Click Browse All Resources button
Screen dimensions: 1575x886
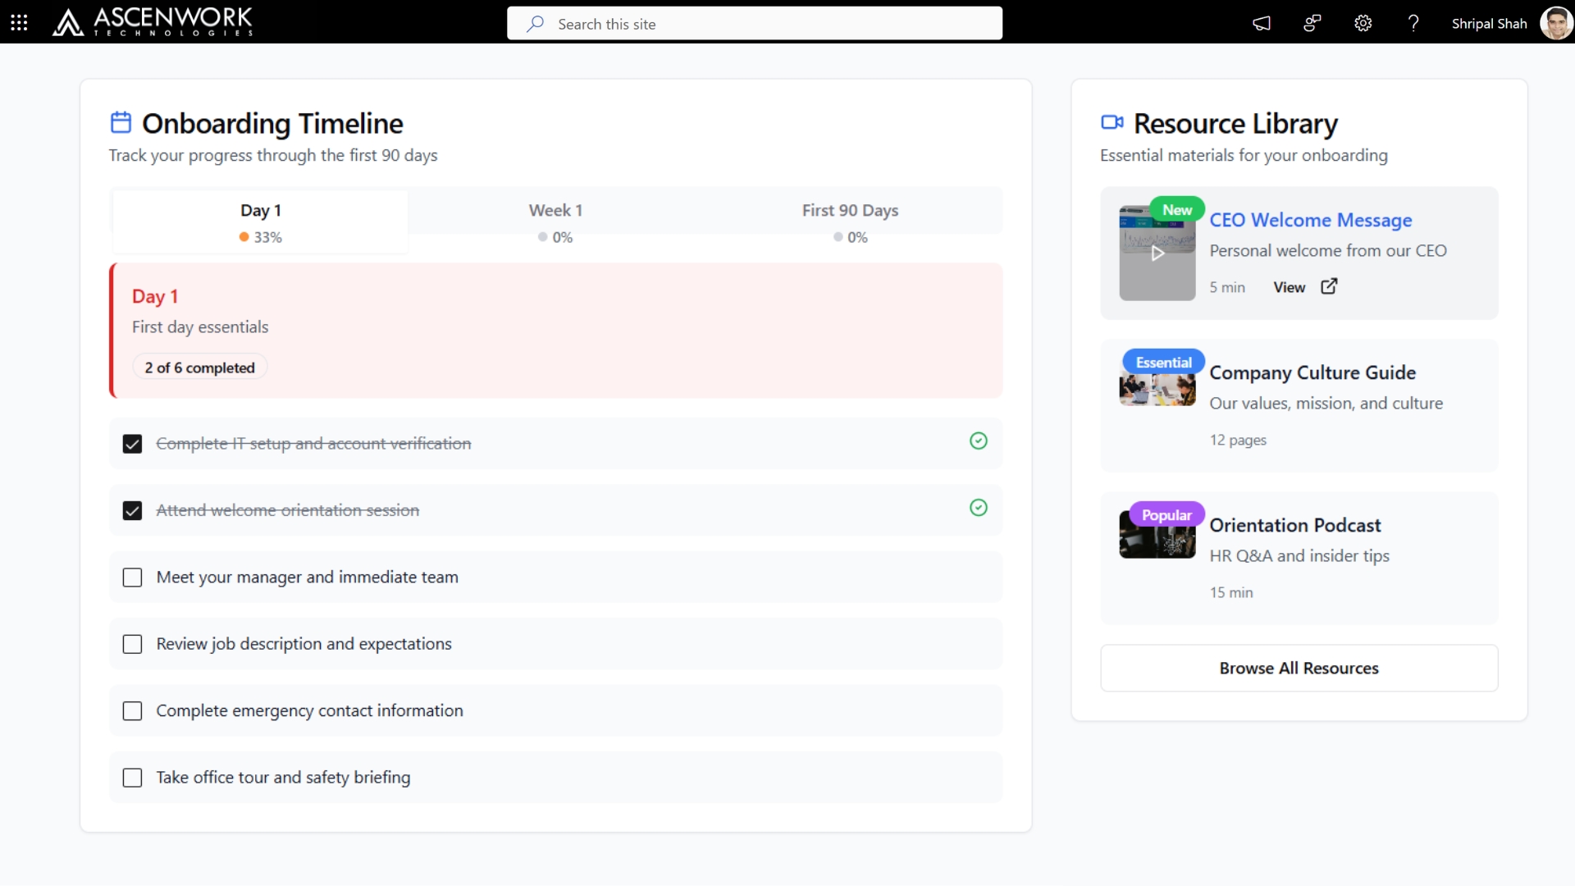tap(1299, 668)
